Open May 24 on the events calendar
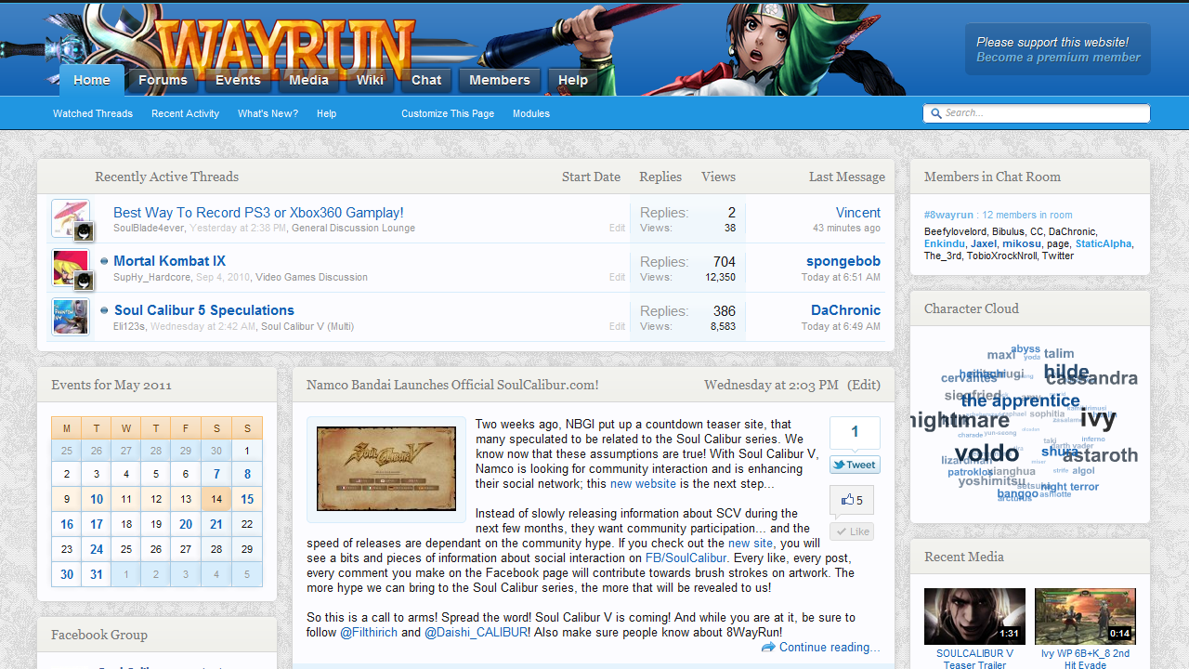The height and width of the screenshot is (669, 1189). (x=97, y=549)
